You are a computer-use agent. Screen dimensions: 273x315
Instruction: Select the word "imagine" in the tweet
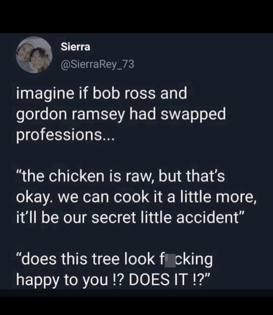(45, 94)
